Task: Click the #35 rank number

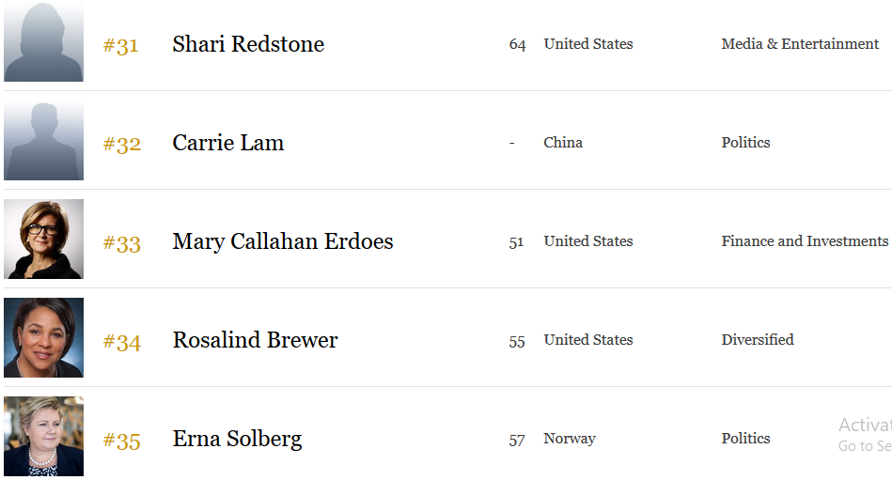Action: pyautogui.click(x=122, y=441)
